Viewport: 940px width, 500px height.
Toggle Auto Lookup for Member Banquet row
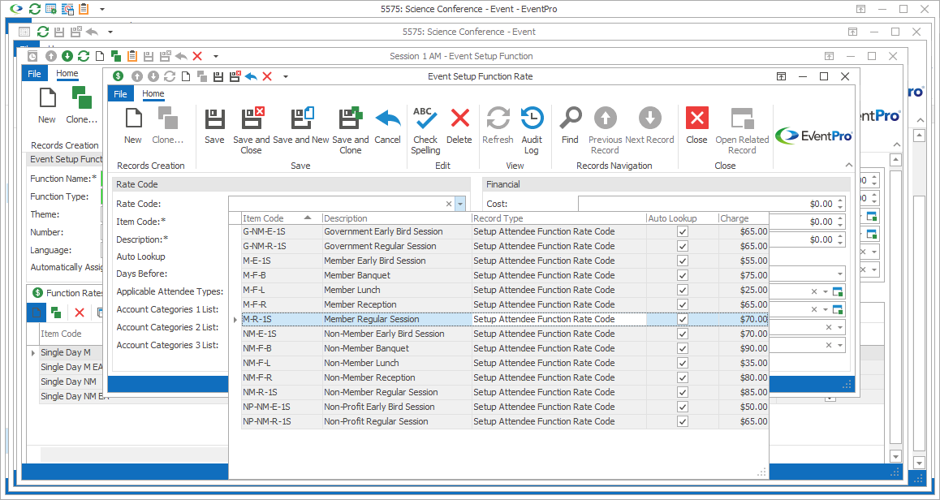point(682,275)
